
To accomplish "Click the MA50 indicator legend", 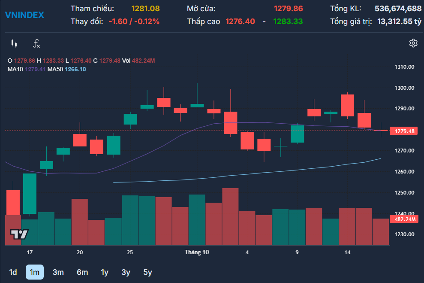I will (66, 69).
